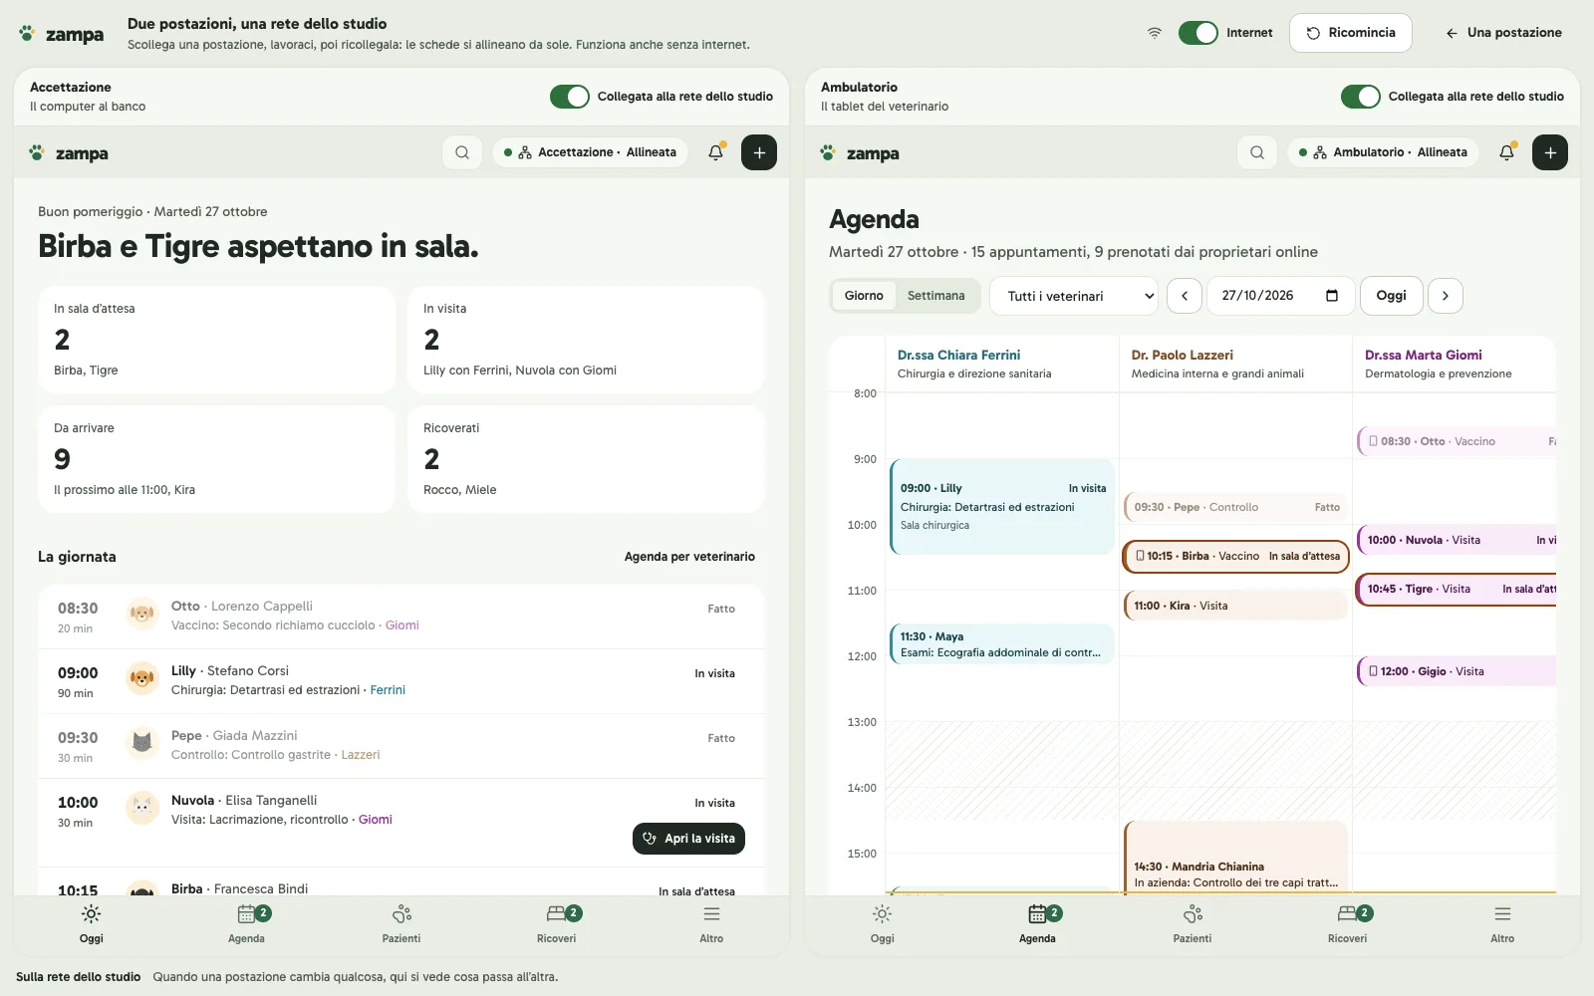Open Agenda per veterinario link
The height and width of the screenshot is (996, 1594).
(x=689, y=557)
